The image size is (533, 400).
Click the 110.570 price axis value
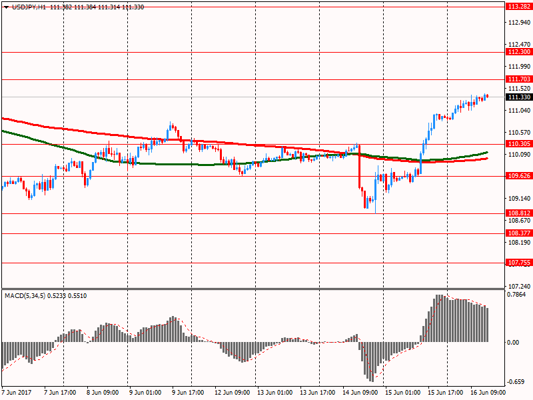tap(519, 132)
